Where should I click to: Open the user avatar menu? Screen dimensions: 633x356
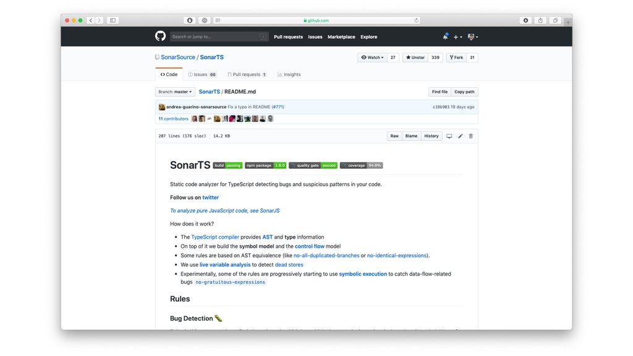click(x=473, y=37)
